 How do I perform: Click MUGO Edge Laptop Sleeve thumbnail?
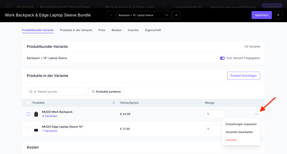(x=36, y=129)
